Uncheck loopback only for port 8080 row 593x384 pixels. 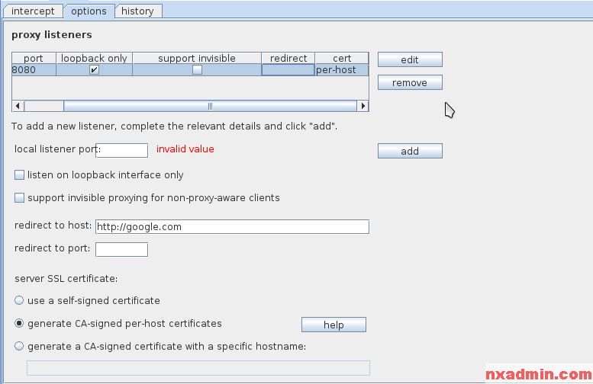tap(94, 70)
